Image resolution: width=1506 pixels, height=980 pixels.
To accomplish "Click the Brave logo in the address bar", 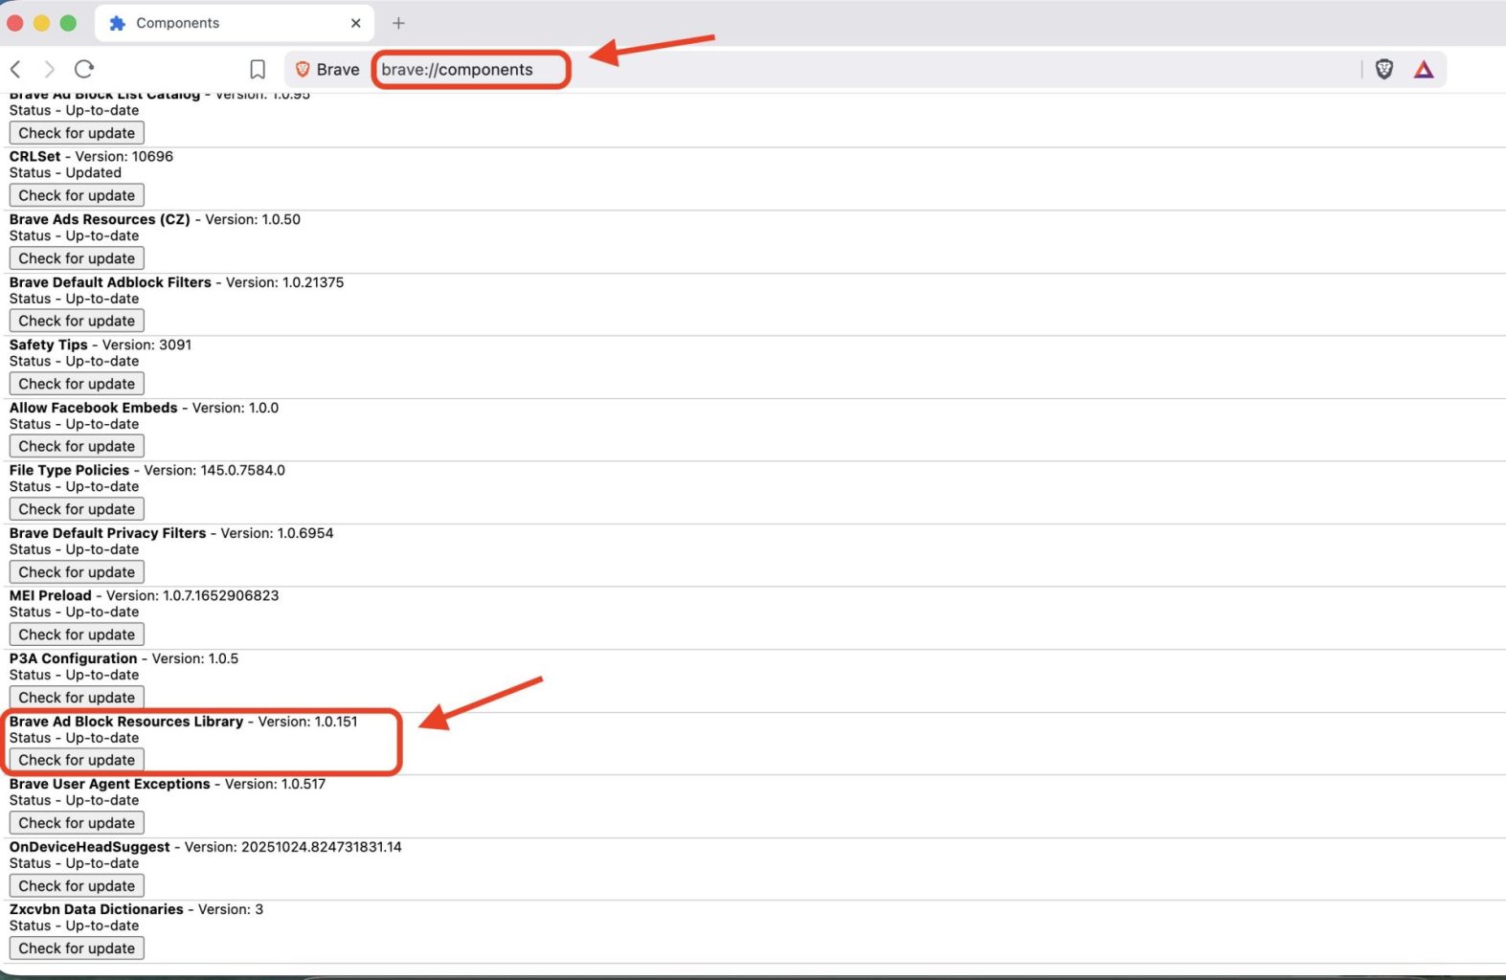I will 303,69.
